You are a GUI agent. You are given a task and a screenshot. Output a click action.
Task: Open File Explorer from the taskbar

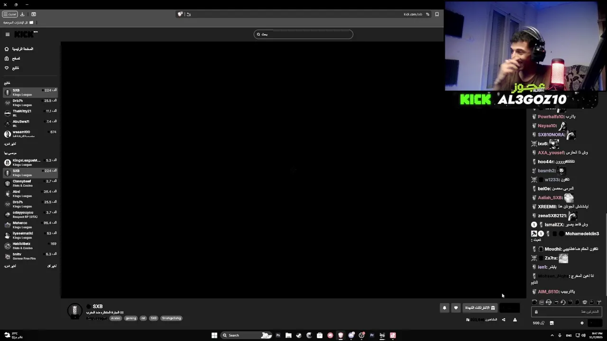[288, 335]
